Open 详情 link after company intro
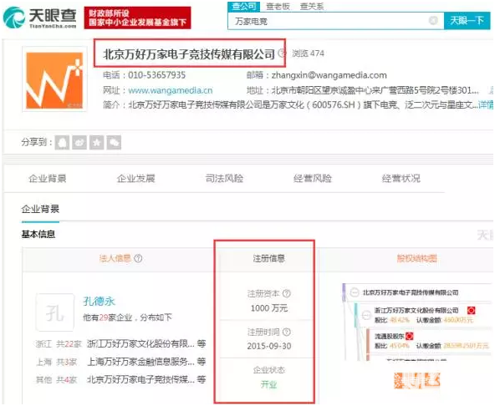This screenshot has height=406, width=495. point(486,104)
